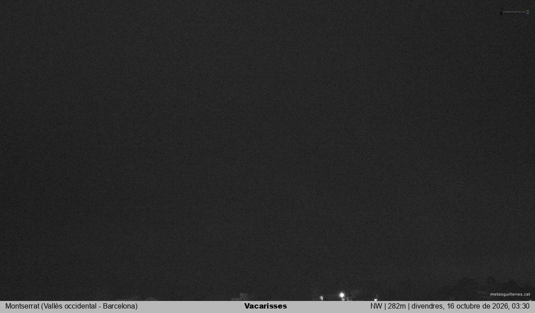Click the 'Montserrat (Vallès occidental - Barcelona)' caption text
Viewport: 535px width, 313px height.
click(x=71, y=306)
